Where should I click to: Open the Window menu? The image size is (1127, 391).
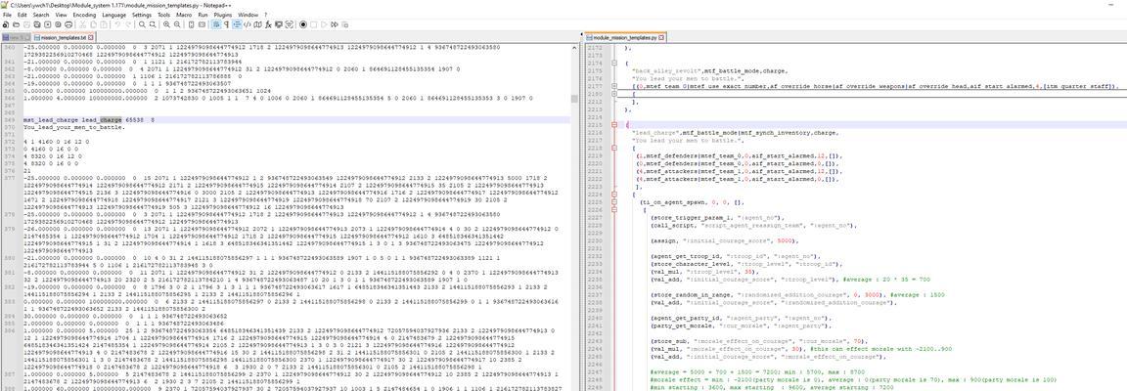click(x=248, y=15)
